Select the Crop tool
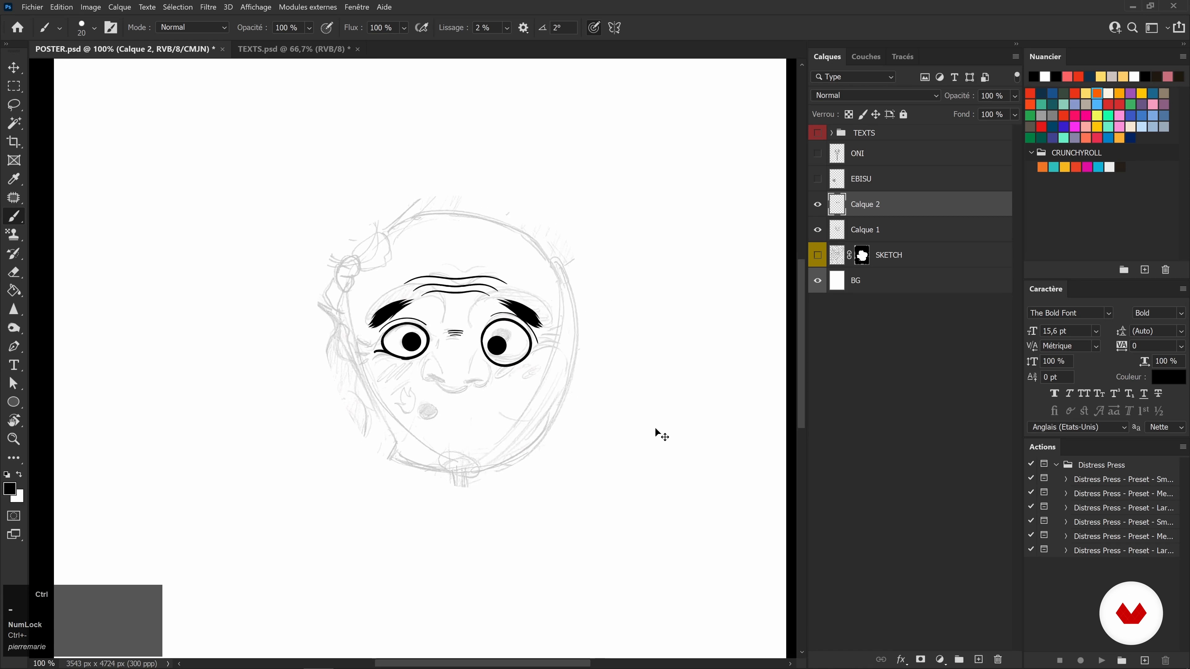Viewport: 1190px width, 669px height. (x=14, y=142)
